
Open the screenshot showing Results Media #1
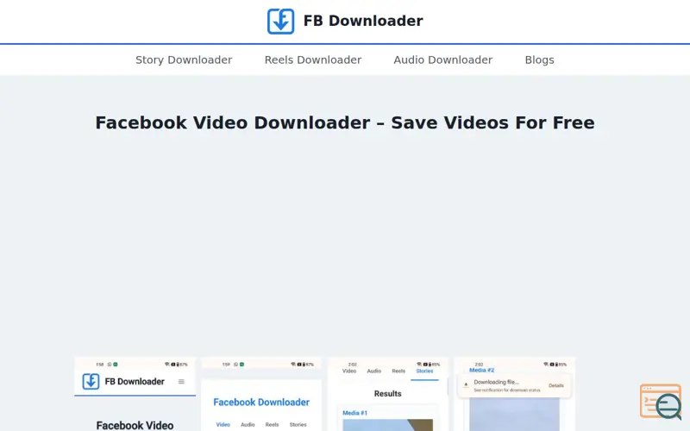[387, 394]
